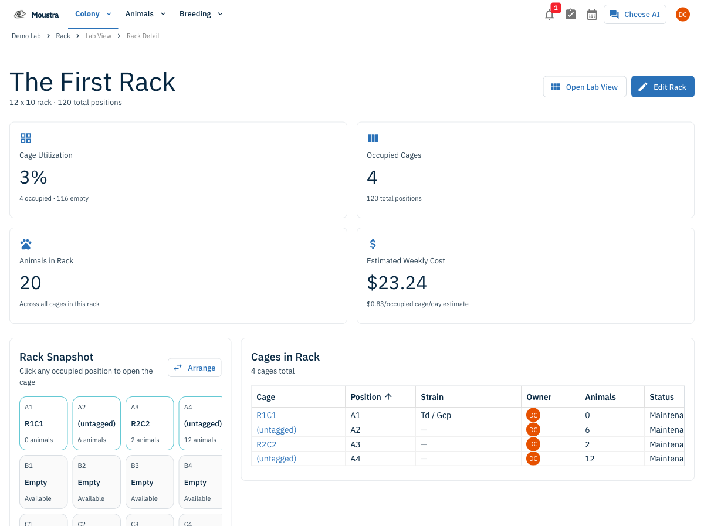
Task: Click the owner avatar in R2C2 row
Action: (x=533, y=444)
